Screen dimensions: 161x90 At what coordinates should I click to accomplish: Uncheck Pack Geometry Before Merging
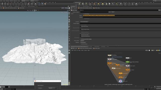[80, 39]
